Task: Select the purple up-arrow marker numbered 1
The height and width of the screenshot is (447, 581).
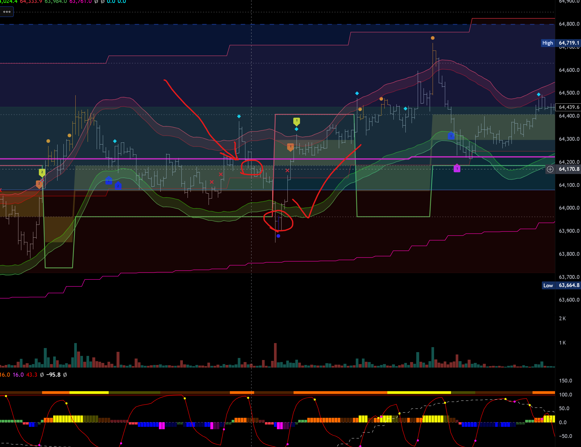Action: (457, 168)
